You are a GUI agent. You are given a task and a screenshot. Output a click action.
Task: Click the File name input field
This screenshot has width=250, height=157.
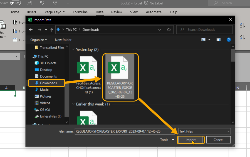click(125, 131)
